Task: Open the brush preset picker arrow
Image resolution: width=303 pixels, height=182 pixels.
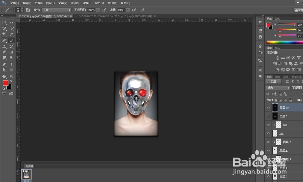Action: point(22,10)
